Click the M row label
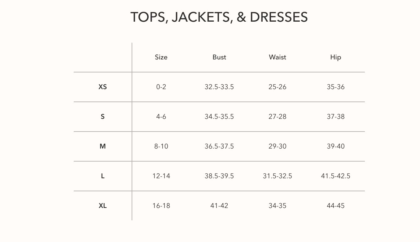Screen dimensions: 420x242 [x=103, y=146]
